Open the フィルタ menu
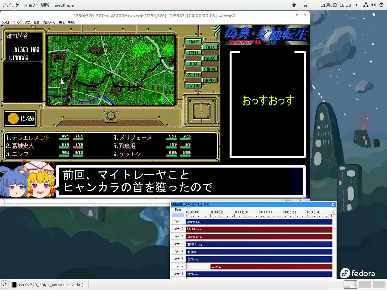 tap(17, 22)
